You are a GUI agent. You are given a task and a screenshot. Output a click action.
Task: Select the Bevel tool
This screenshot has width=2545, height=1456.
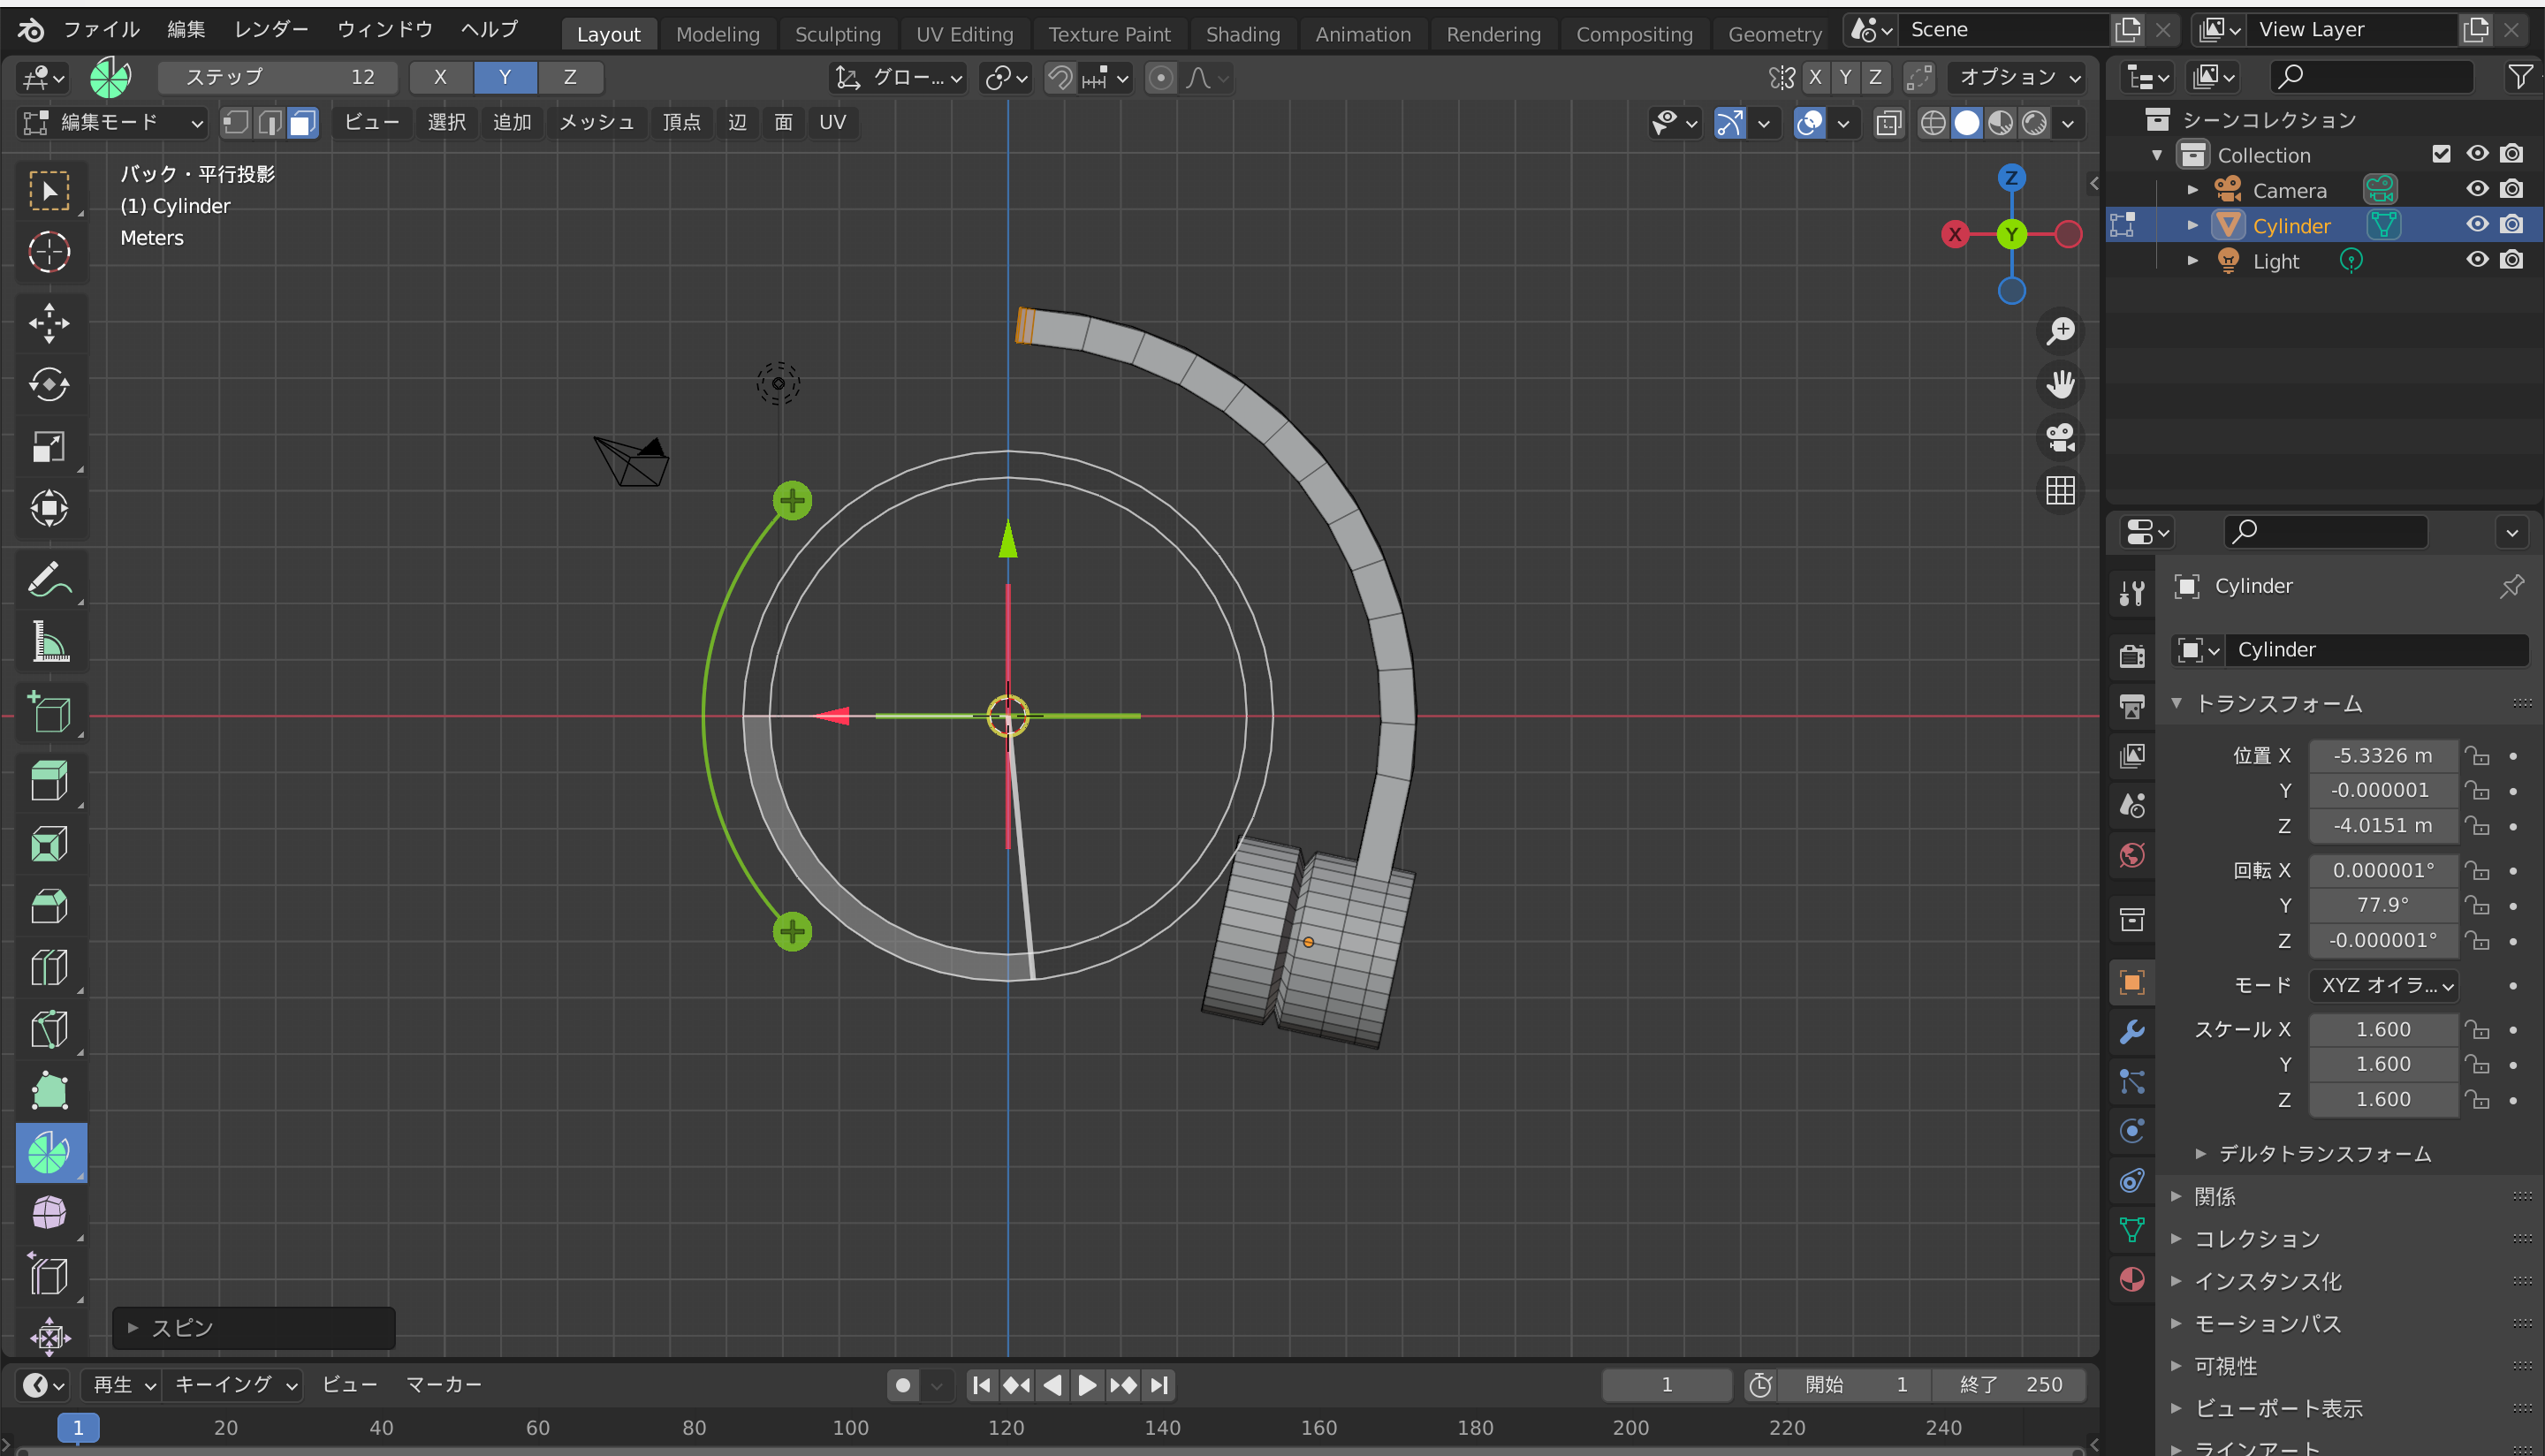[x=48, y=906]
